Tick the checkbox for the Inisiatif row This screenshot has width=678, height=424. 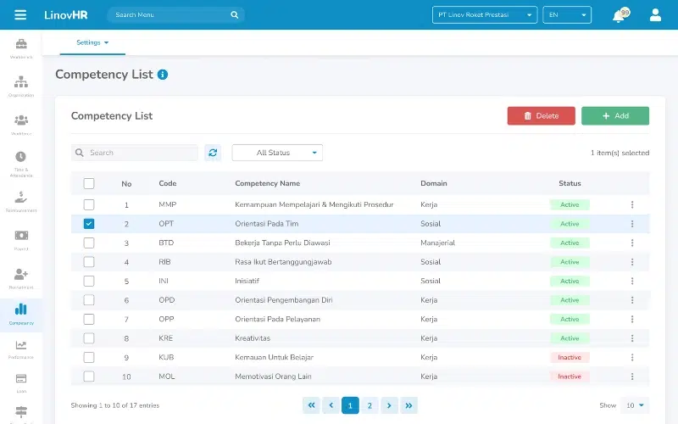click(89, 281)
